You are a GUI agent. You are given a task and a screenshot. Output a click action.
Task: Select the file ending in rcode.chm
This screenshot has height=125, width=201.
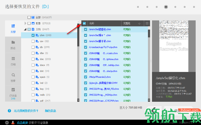click(x=103, y=53)
